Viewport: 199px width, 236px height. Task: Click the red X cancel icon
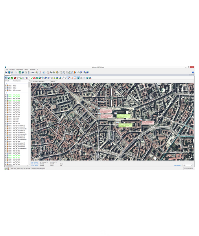coord(34,78)
